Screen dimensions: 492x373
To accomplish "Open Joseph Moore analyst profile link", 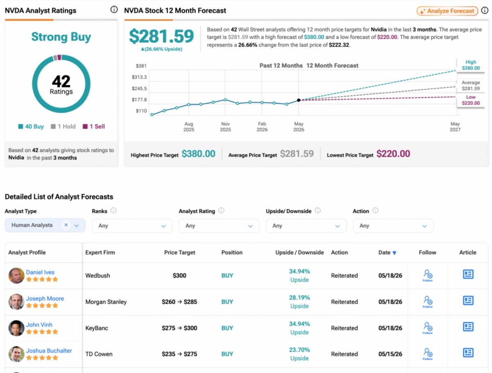I will pos(45,298).
